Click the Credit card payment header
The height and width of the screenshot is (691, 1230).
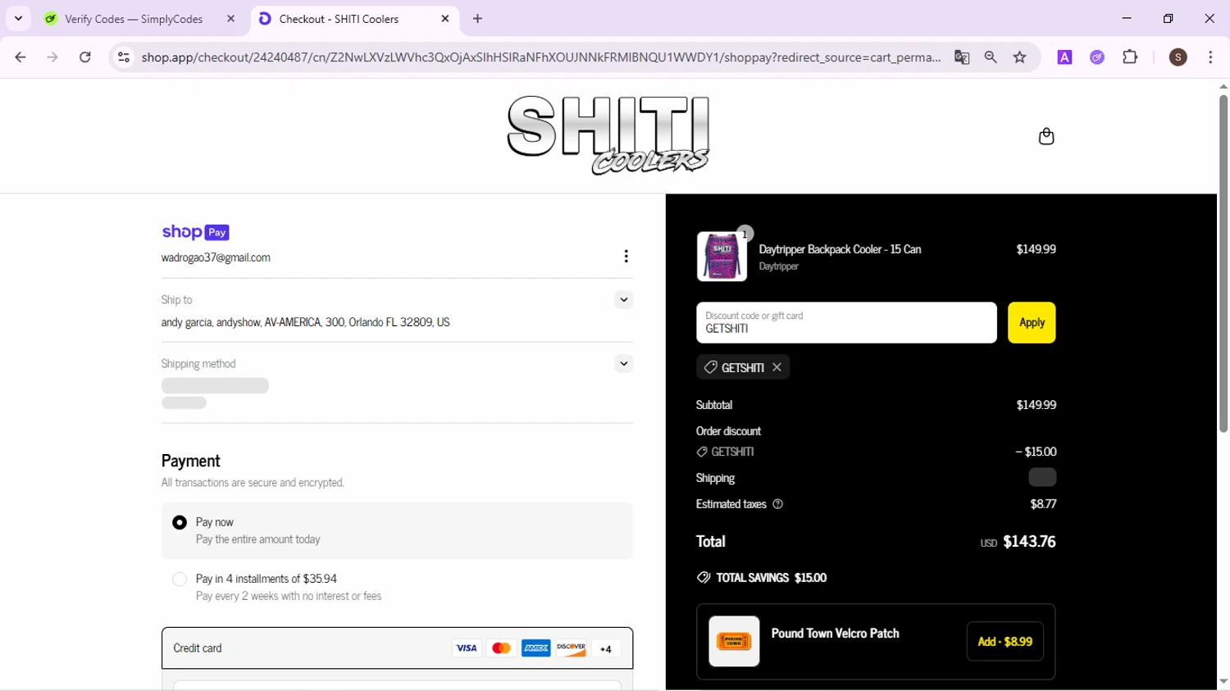397,648
